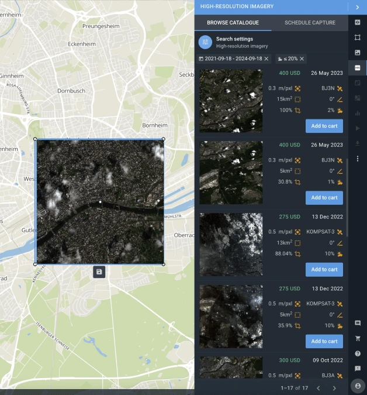Click the results list scrollbar
The width and height of the screenshot is (367, 395).
point(347,198)
